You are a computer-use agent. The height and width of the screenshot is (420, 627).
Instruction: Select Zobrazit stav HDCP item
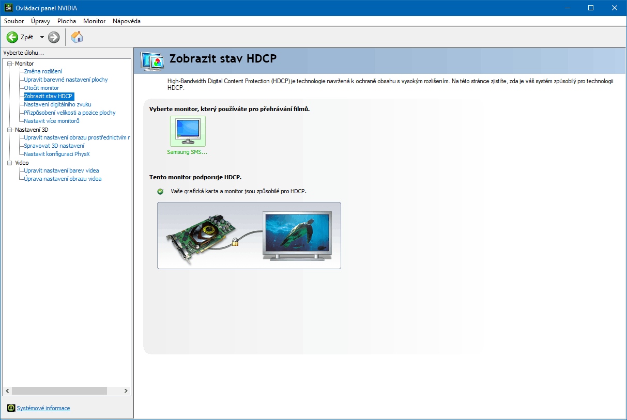[x=49, y=96]
